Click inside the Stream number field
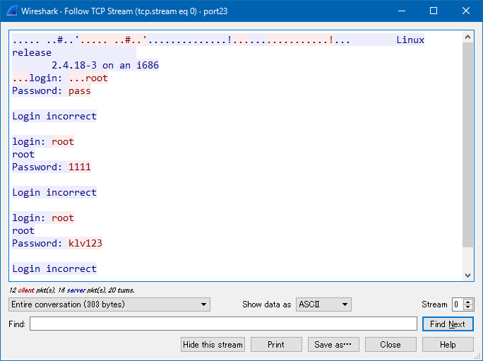Screen dimensions: 483x361 point(458,304)
